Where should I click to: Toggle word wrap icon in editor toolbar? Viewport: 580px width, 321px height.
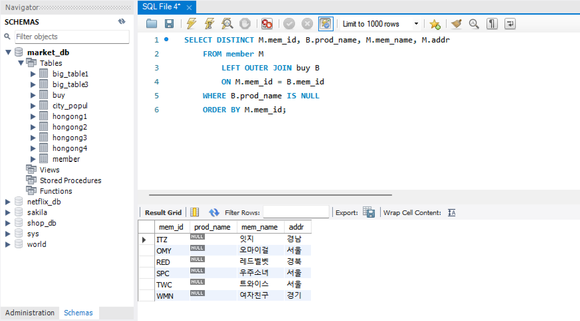[x=510, y=24]
